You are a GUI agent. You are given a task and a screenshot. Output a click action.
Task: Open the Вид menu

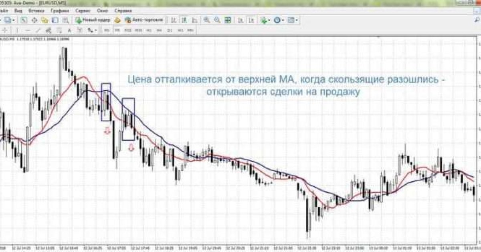[18, 10]
